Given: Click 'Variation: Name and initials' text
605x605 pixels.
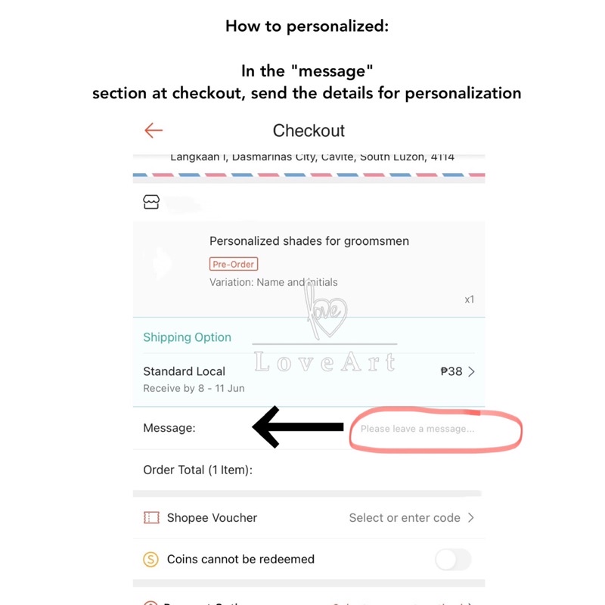Looking at the screenshot, I should [273, 282].
